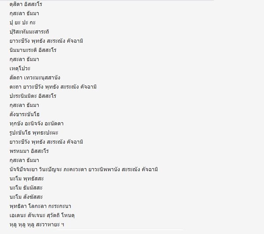Click the word ปุริสะทัมมะสาระถิ
This screenshot has height=234, width=264.
[29, 32]
